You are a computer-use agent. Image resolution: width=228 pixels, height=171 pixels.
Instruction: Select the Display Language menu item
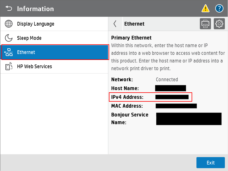click(x=36, y=24)
